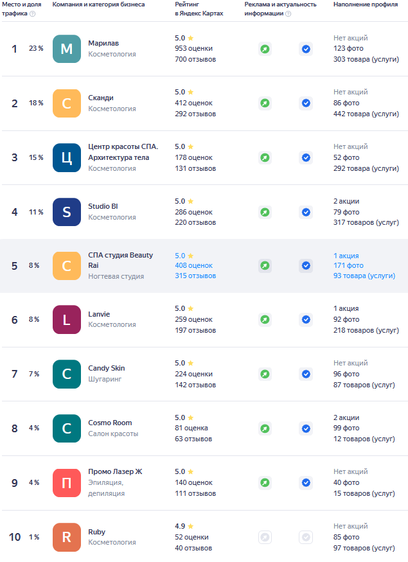Click the blue verified badge for Центр красоты СПА
Screen dimensions: 408x562
tap(306, 158)
